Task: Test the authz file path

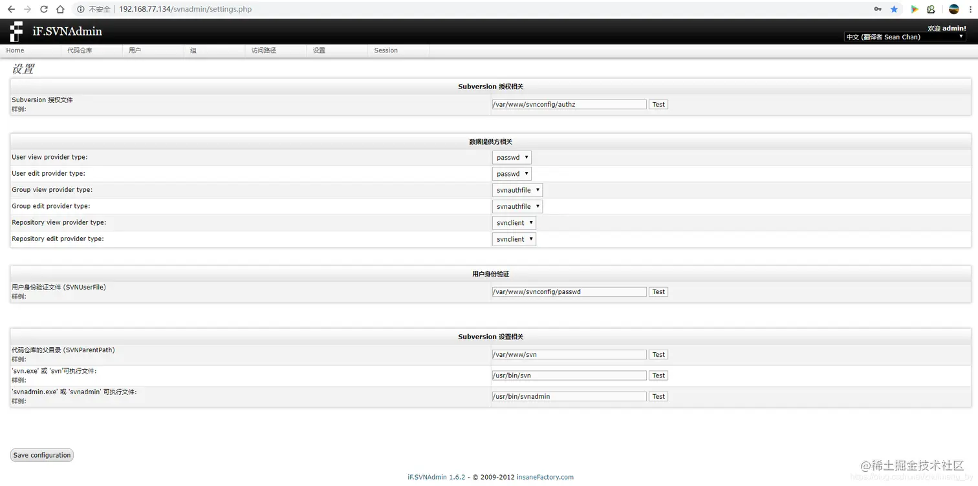Action: 658,104
